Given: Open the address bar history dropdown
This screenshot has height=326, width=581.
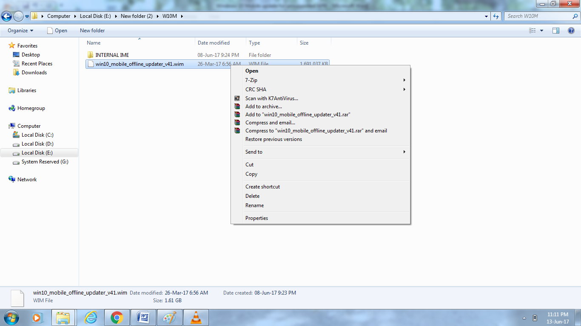Looking at the screenshot, I should (x=487, y=16).
